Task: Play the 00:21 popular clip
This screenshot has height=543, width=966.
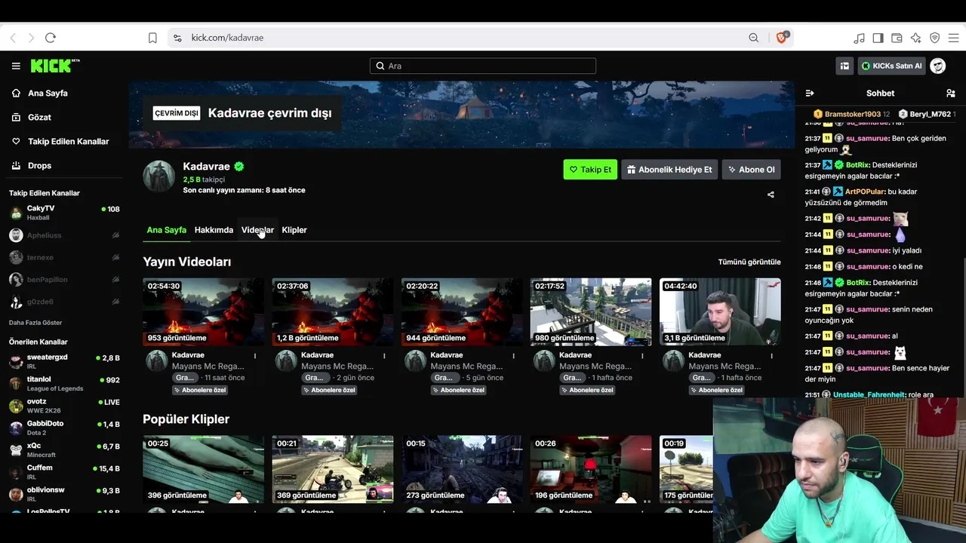Action: pyautogui.click(x=333, y=469)
